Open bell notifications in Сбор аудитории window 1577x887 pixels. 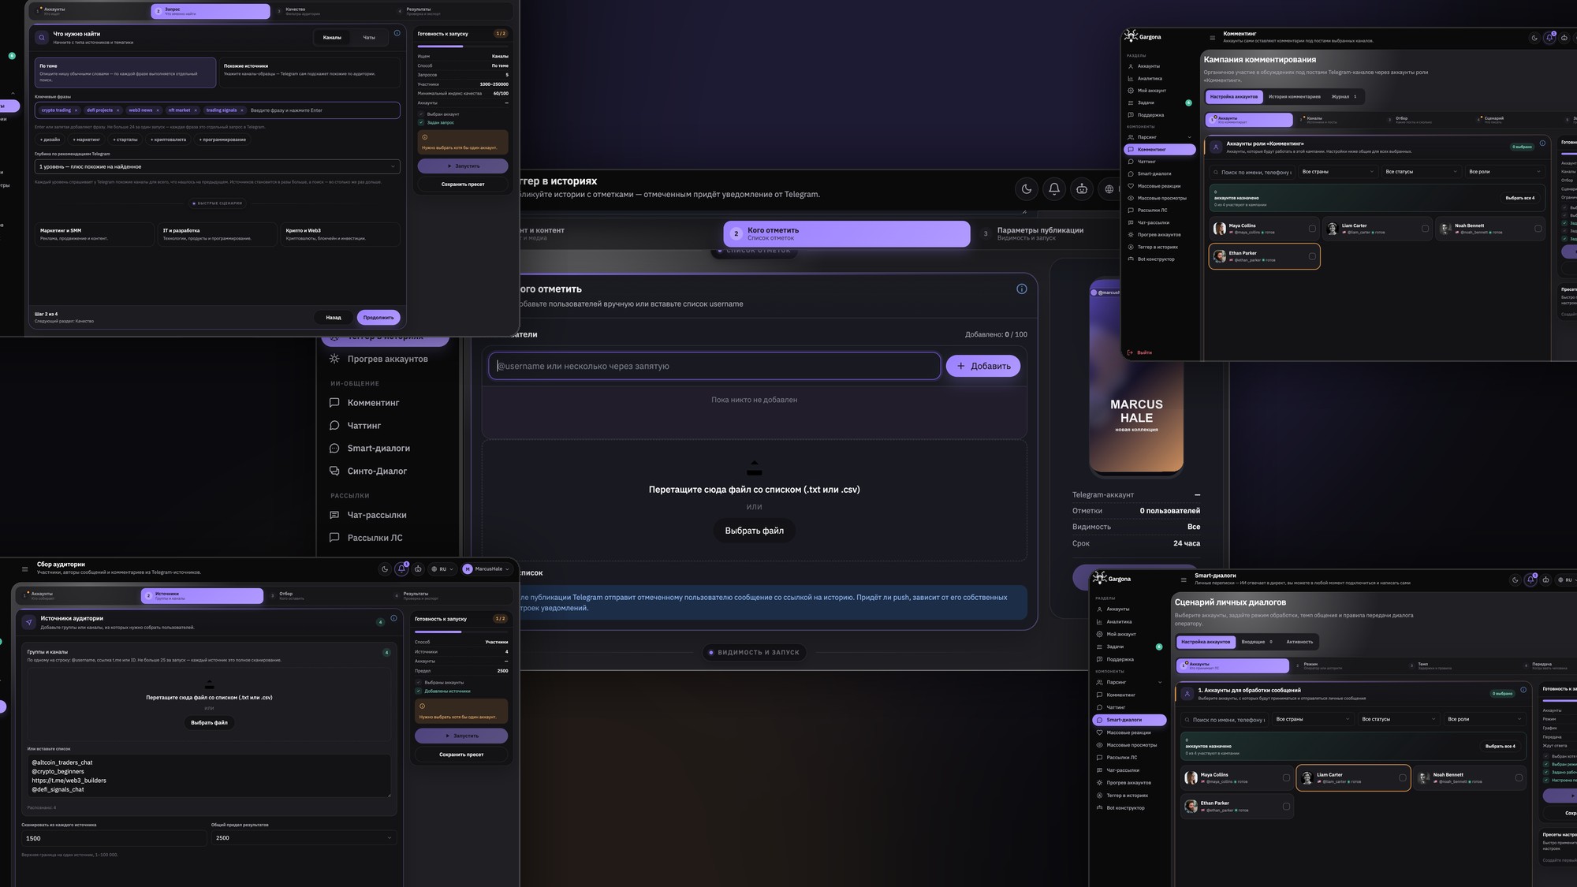(401, 569)
